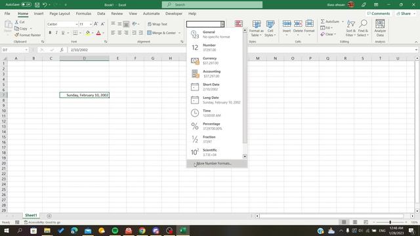The width and height of the screenshot is (420, 236).
Task: Toggle Italic formatting
Action: pyautogui.click(x=56, y=33)
